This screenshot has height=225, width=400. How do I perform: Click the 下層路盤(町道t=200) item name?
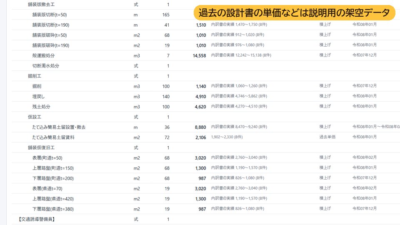point(53,178)
